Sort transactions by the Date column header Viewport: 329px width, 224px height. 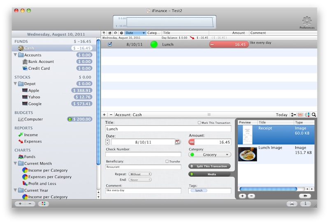135,33
